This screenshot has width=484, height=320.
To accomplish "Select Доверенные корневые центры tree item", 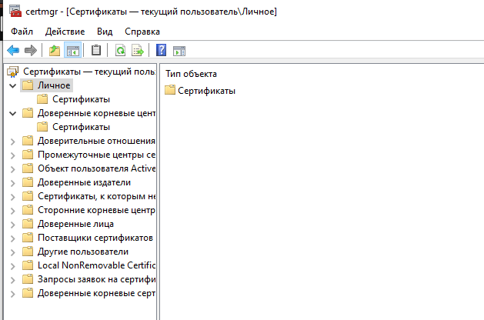I will tap(96, 113).
